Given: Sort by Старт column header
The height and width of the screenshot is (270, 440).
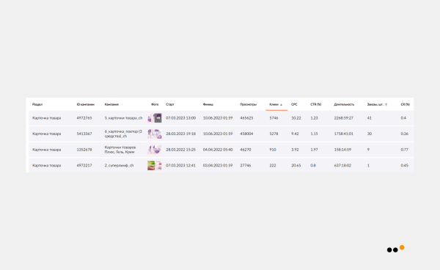Looking at the screenshot, I should tap(170, 104).
